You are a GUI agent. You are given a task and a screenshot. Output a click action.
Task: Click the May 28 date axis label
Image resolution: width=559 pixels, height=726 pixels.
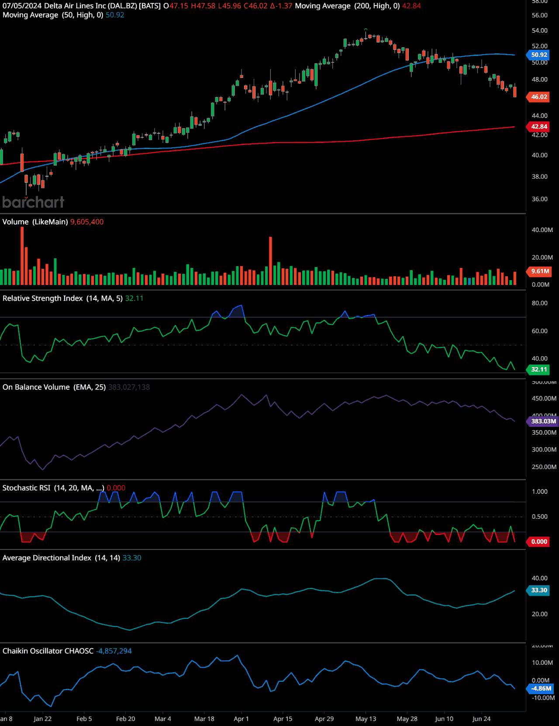click(x=407, y=719)
